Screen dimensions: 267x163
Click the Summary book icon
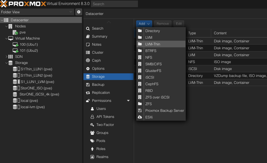pos(88,37)
